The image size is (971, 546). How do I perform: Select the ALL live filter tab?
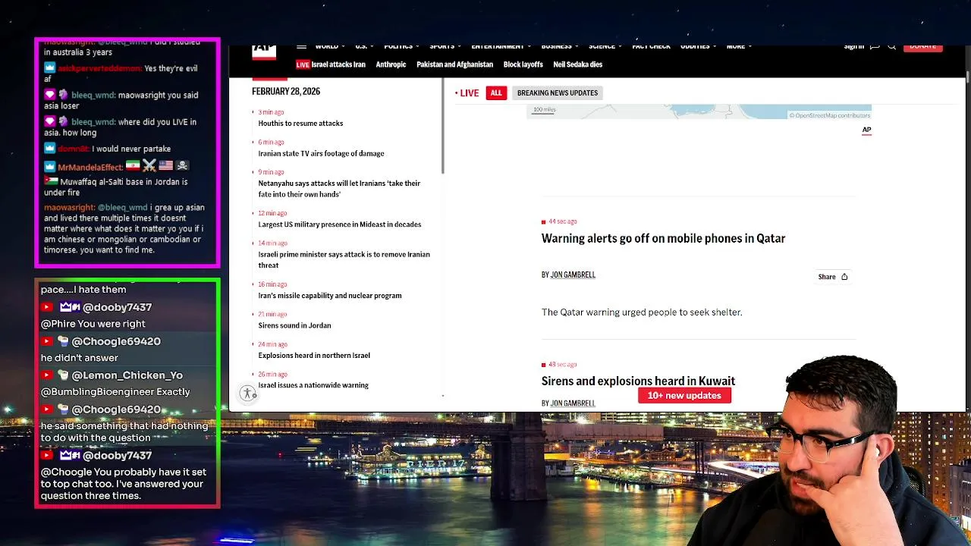pyautogui.click(x=496, y=93)
